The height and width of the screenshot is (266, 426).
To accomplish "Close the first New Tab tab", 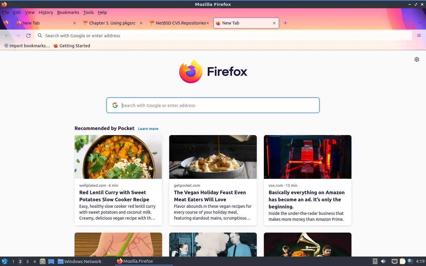I will (75, 23).
